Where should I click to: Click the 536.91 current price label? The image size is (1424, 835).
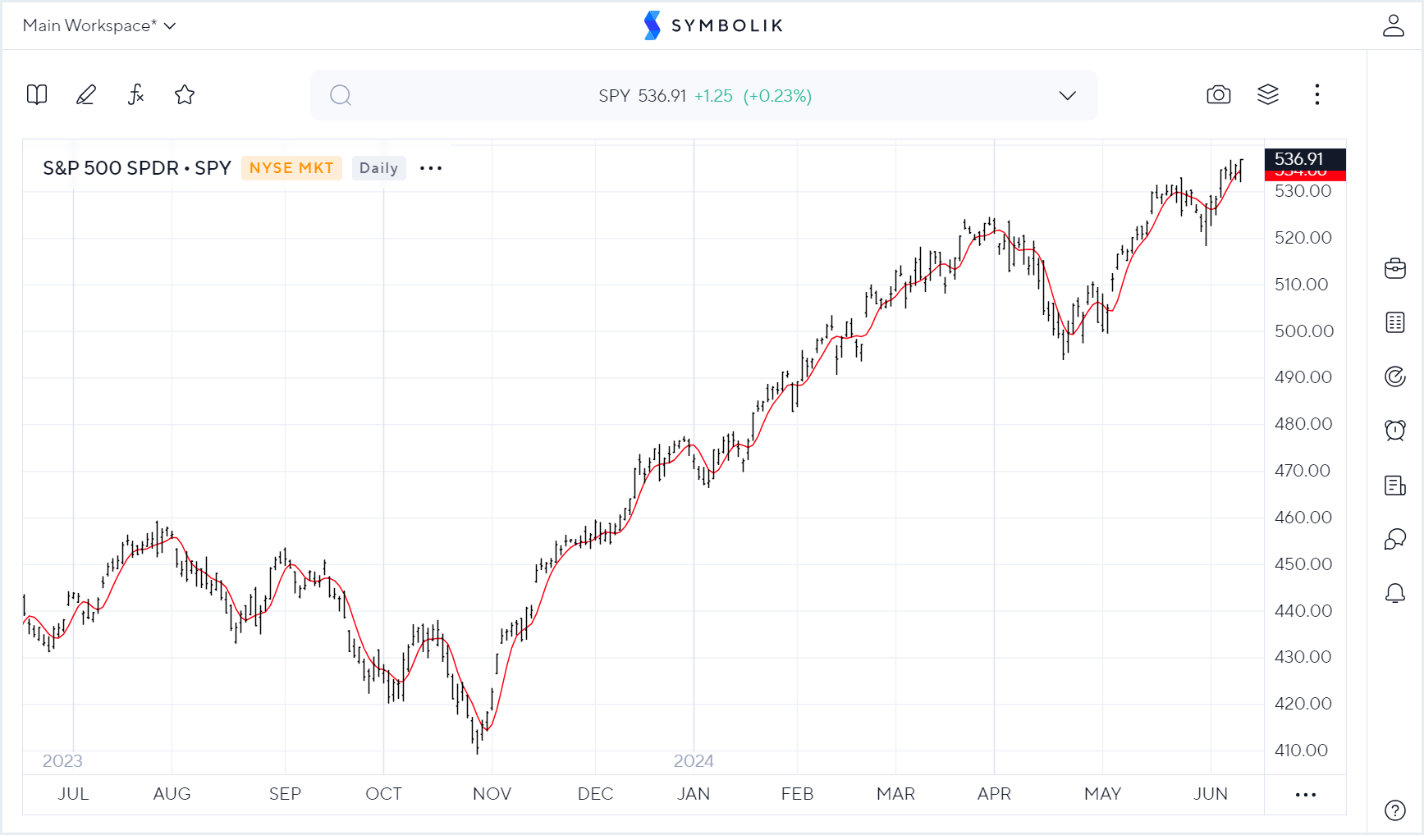(x=1305, y=159)
